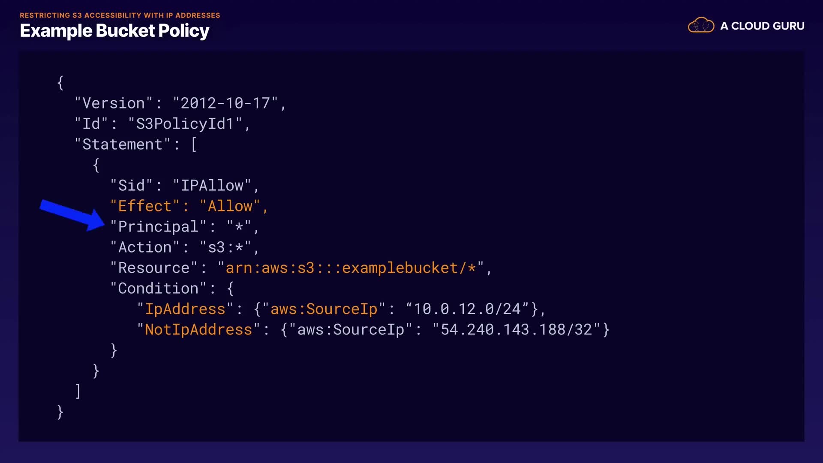The height and width of the screenshot is (463, 823).
Task: Click the "Principal" key text
Action: (158, 227)
